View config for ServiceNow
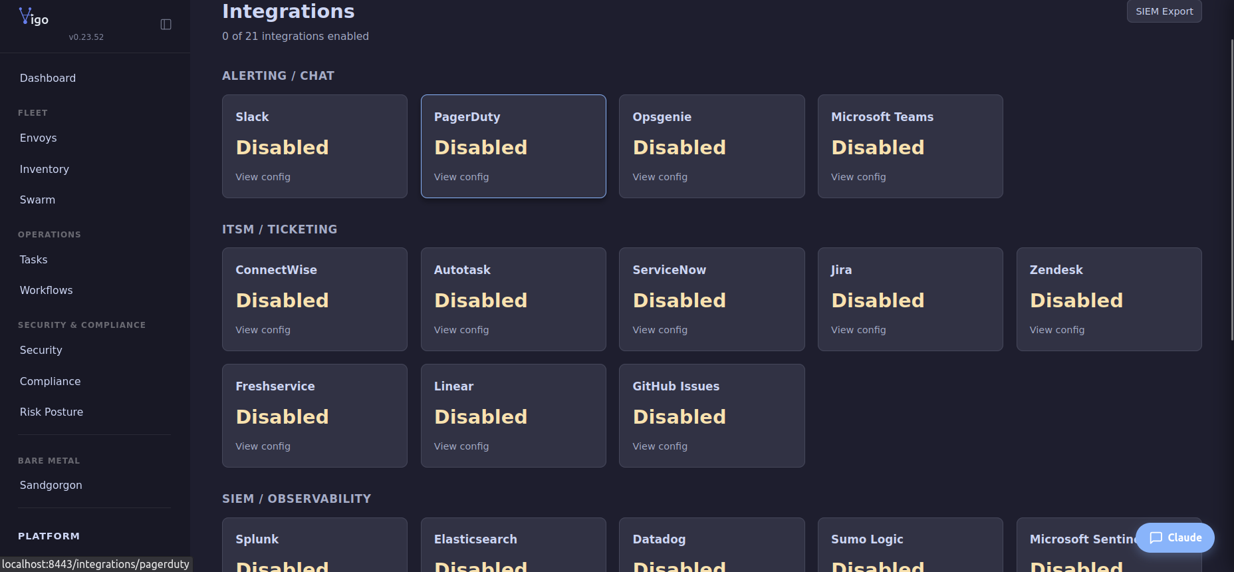Screen dimensions: 1234x572 click(x=660, y=330)
